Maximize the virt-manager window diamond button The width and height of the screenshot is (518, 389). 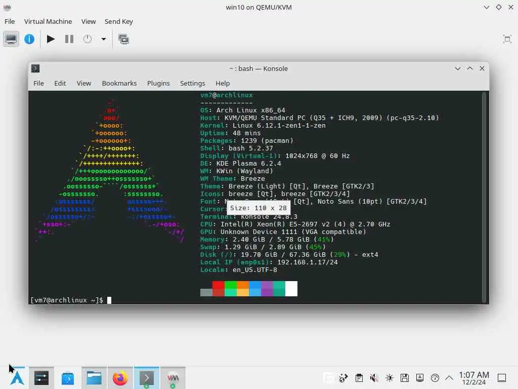click(498, 7)
